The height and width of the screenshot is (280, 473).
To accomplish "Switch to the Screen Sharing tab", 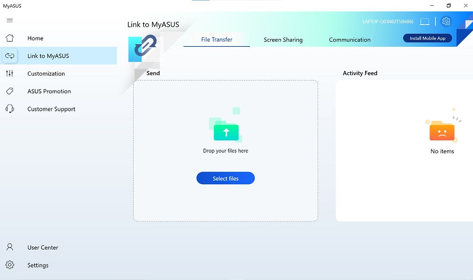I will [x=283, y=40].
